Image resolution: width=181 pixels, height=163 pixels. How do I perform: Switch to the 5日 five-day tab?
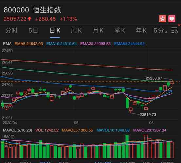(33, 31)
